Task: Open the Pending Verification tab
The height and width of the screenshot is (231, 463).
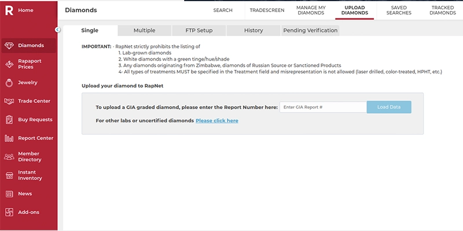Action: (x=310, y=31)
